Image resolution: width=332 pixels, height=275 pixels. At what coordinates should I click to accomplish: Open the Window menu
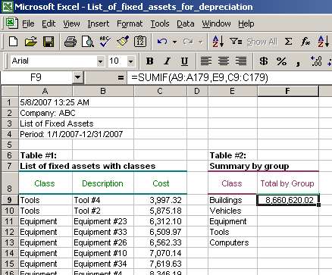coord(216,23)
